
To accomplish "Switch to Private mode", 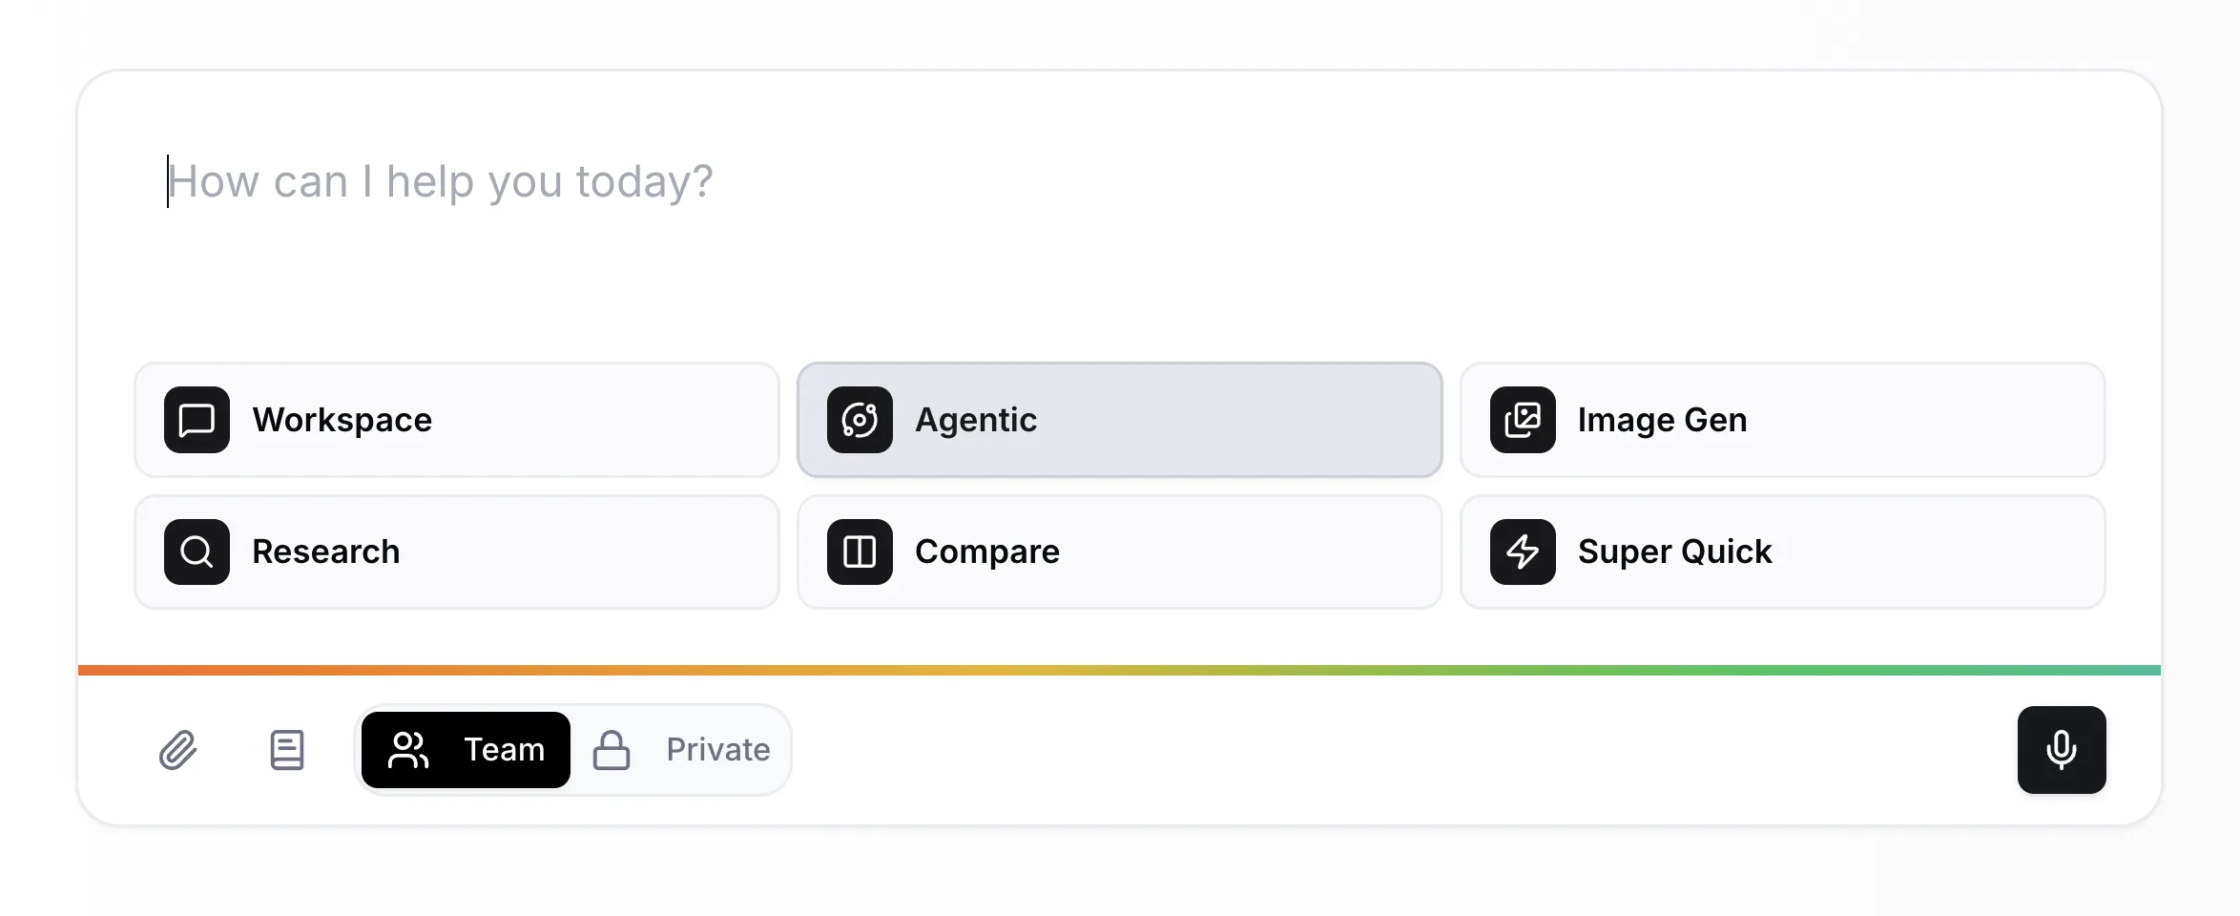I will (717, 750).
